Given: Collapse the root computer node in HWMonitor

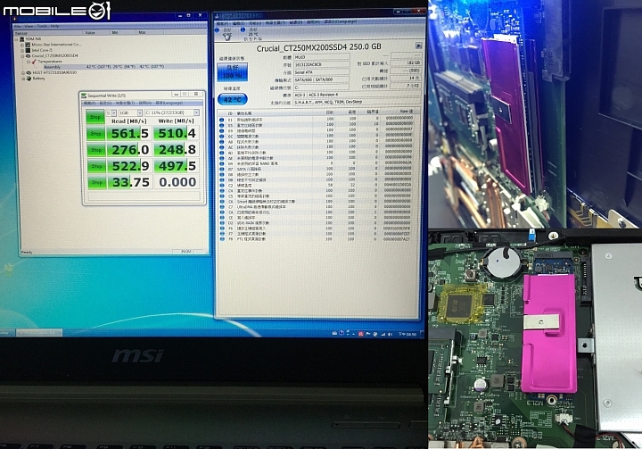Looking at the screenshot, I should 17,39.
